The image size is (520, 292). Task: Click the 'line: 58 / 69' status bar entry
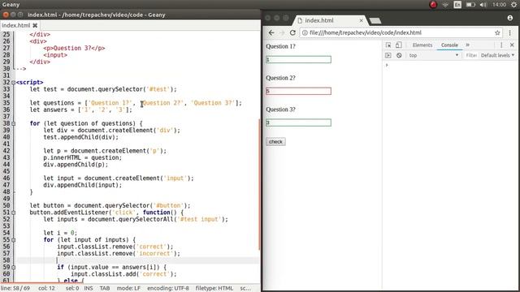point(15,289)
